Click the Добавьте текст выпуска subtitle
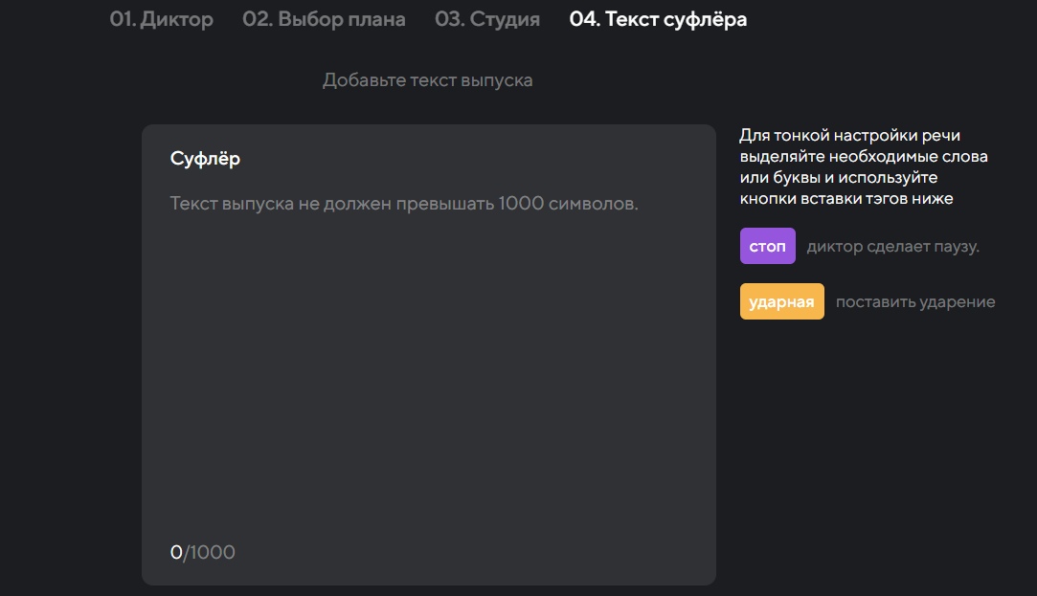The image size is (1037, 596). tap(427, 80)
